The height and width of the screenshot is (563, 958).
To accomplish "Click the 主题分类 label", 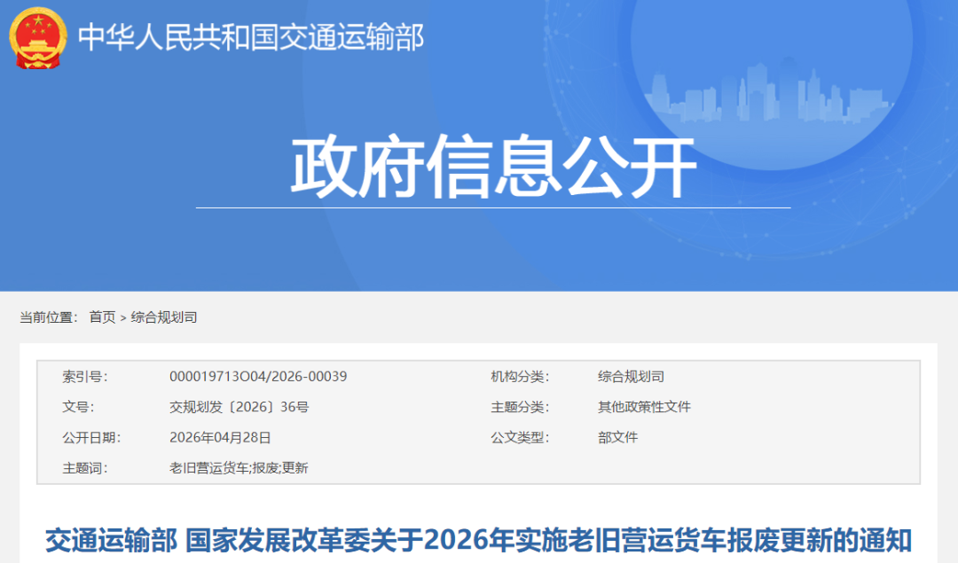I will coord(520,407).
